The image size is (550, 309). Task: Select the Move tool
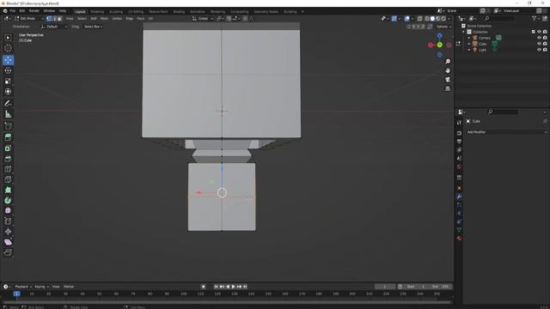[8, 60]
